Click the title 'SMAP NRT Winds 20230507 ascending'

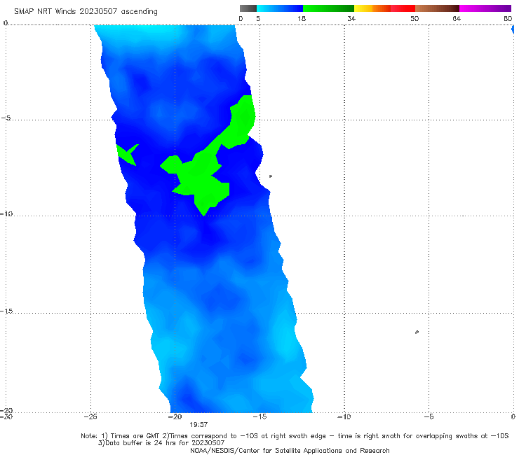(86, 12)
